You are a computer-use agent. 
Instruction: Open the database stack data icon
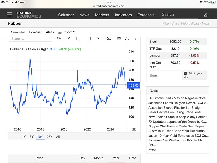pos(119,38)
